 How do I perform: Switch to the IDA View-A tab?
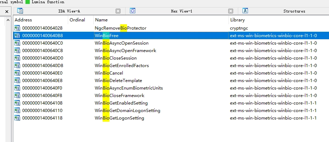pyautogui.click(x=69, y=11)
